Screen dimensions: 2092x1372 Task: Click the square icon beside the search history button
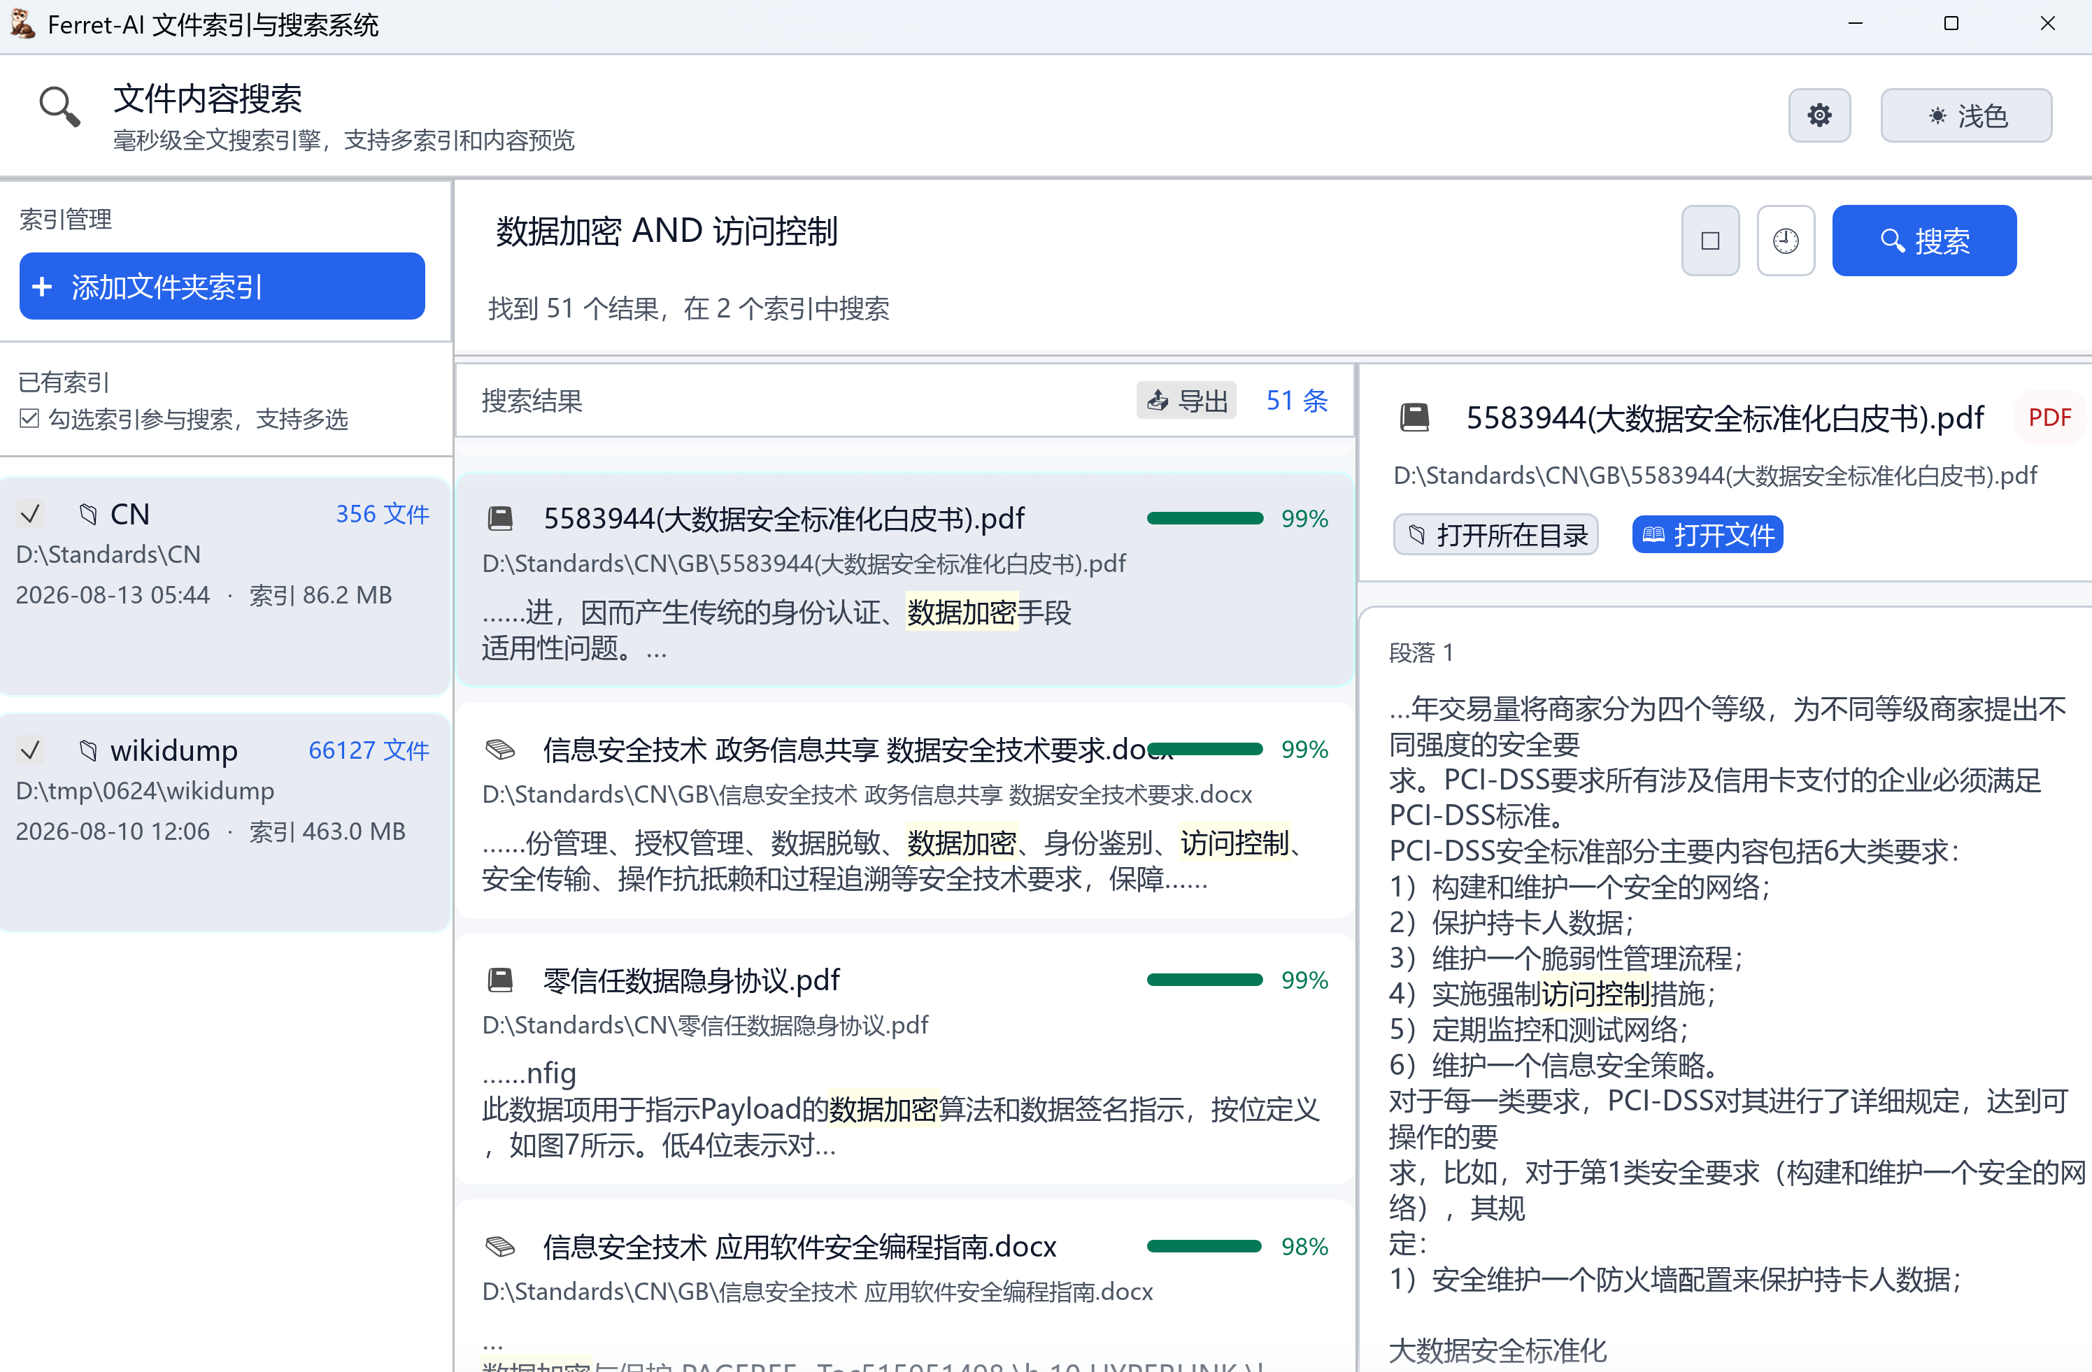coord(1709,241)
